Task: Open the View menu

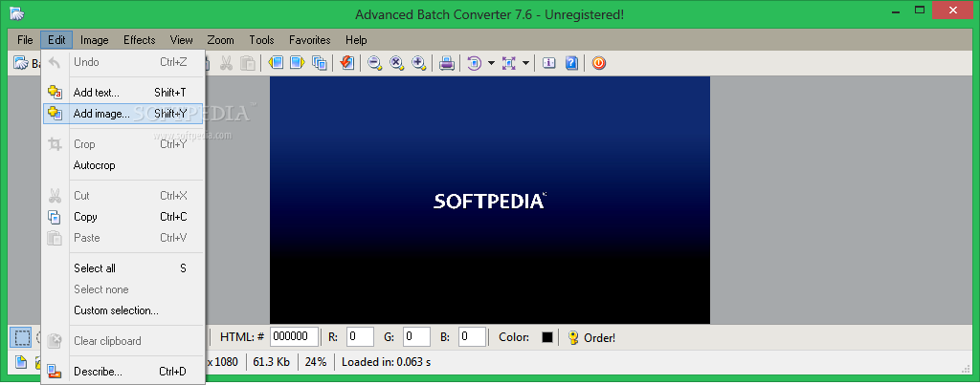Action: pos(181,40)
